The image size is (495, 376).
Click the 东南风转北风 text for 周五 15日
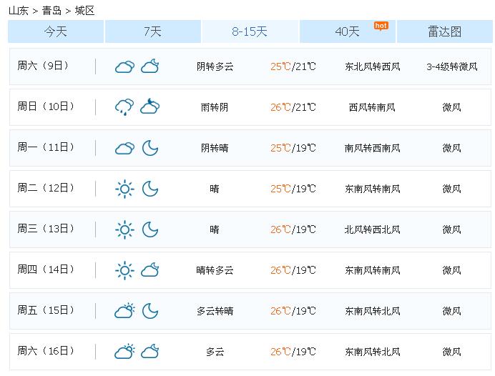(373, 311)
